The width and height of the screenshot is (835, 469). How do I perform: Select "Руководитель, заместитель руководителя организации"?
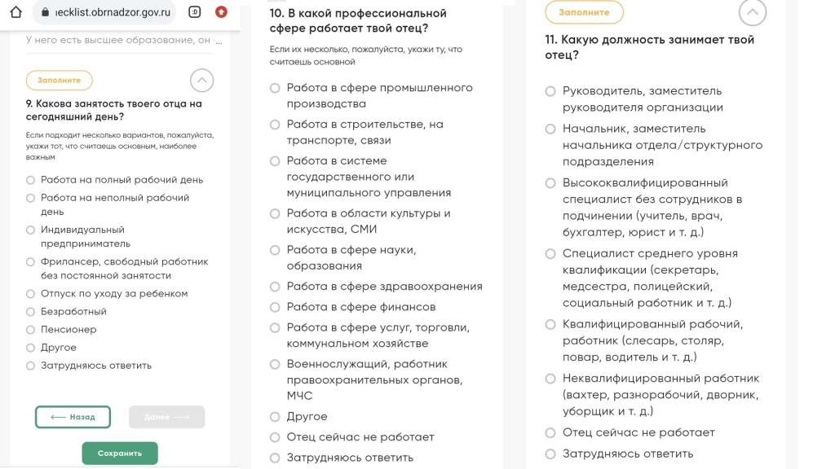click(550, 91)
